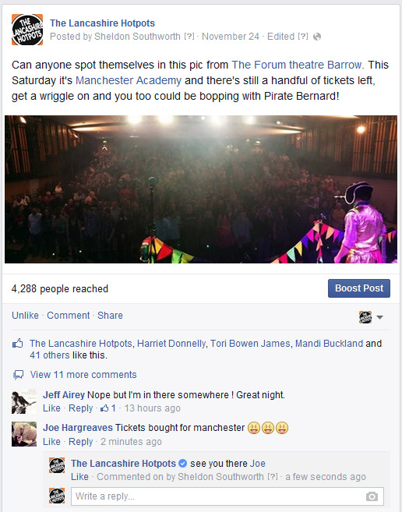The image size is (402, 512).
Task: Click the comment bubble icon near View more comments
Action: coord(18,375)
